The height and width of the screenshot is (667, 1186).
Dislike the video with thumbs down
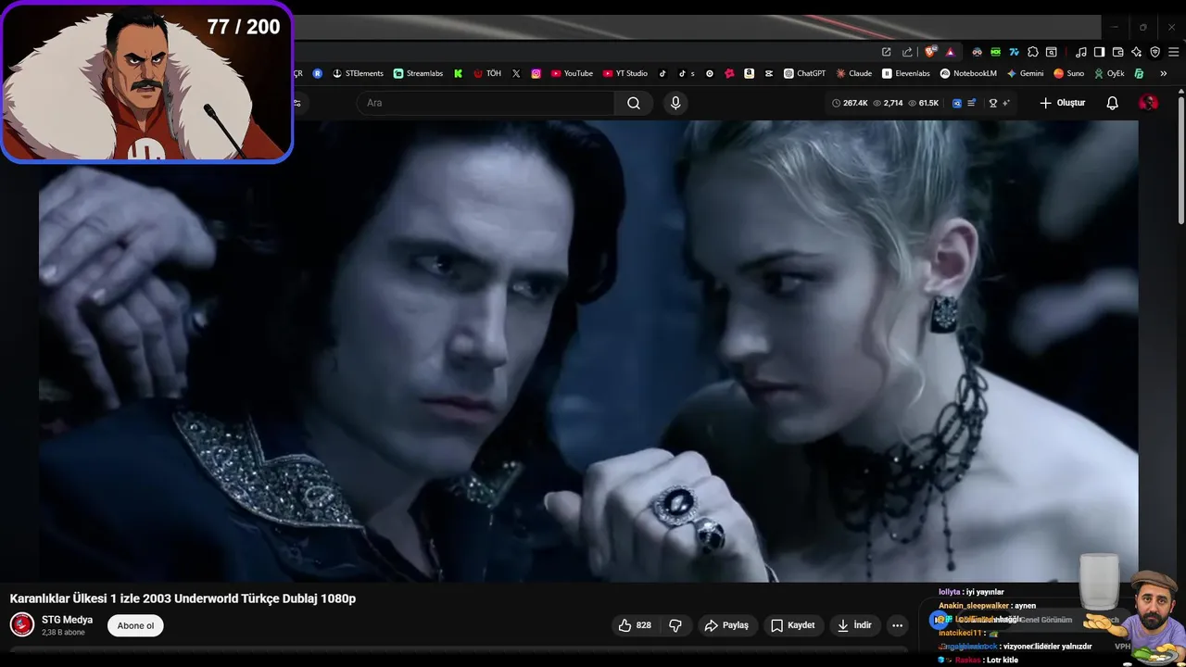[675, 625]
